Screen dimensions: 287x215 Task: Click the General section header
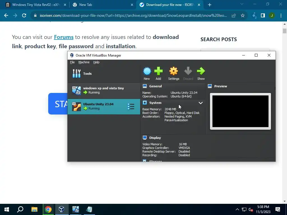click(x=155, y=86)
